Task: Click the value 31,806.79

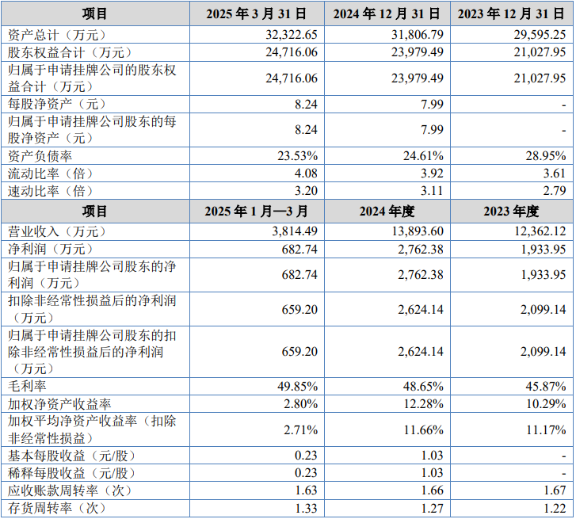Action: click(417, 35)
